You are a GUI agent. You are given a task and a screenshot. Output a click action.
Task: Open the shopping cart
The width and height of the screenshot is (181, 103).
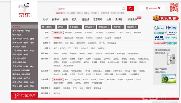pyautogui.click(x=152, y=8)
